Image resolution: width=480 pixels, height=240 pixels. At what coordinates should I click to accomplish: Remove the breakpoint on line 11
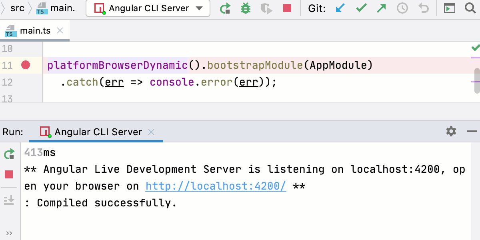pos(26,65)
